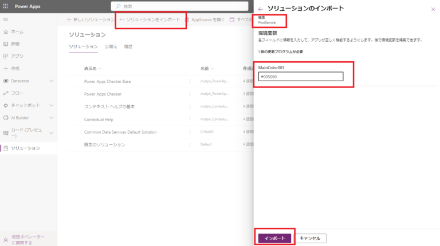
Task: Switch to the 公開元 tab
Action: coord(111,46)
